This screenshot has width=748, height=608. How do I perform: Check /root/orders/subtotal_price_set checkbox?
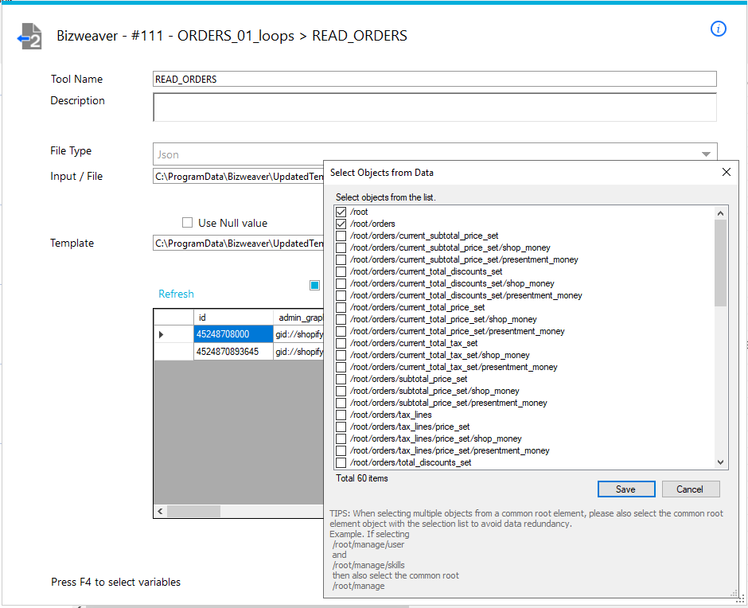point(341,379)
